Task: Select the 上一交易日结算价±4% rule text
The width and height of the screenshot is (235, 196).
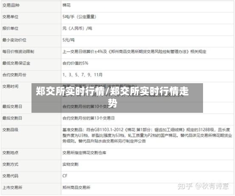Action: [134, 52]
